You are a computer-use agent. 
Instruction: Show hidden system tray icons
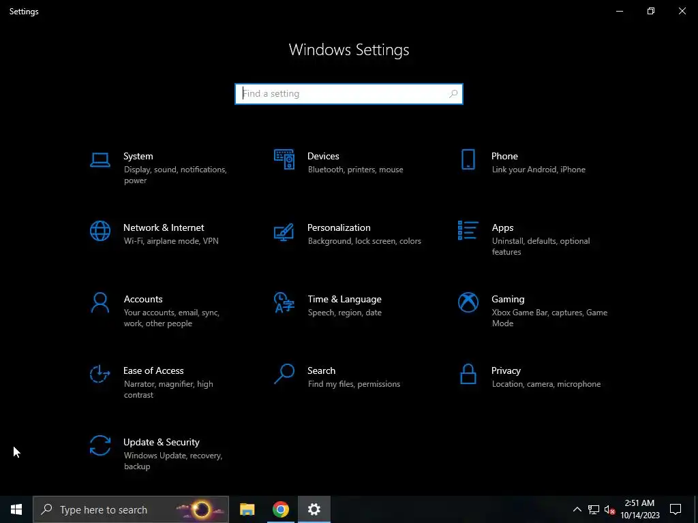(x=577, y=509)
